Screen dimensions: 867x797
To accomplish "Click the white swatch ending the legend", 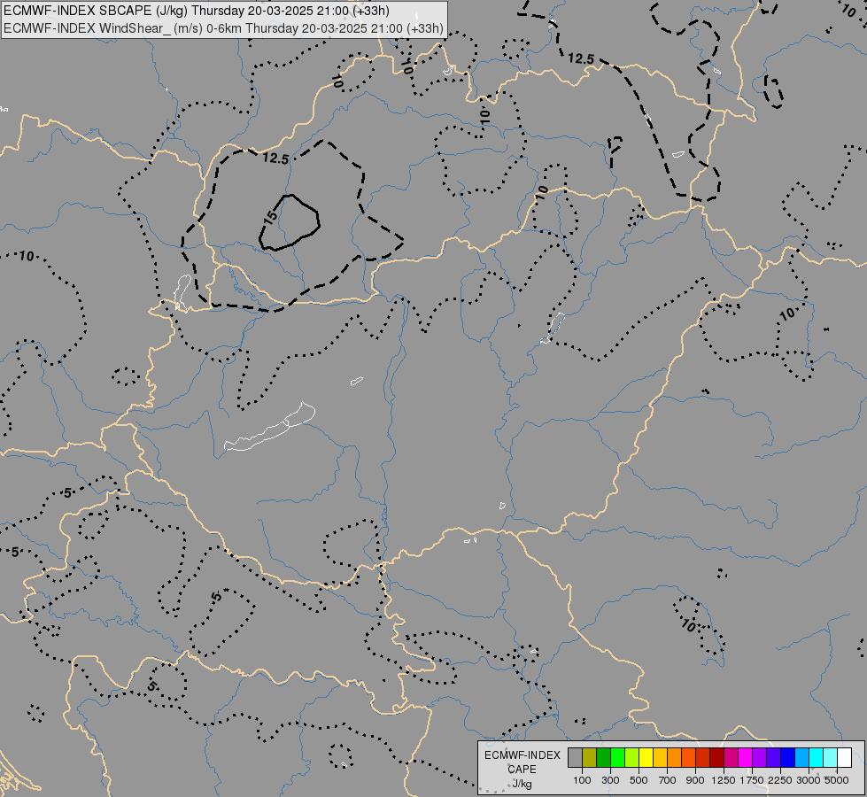I will tap(844, 757).
